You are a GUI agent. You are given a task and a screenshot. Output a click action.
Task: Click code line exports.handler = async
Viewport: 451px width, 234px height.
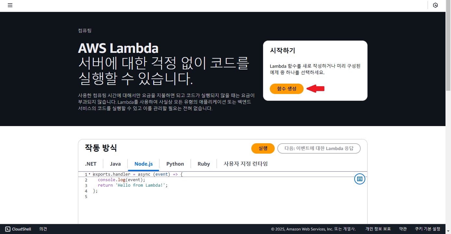coord(138,174)
